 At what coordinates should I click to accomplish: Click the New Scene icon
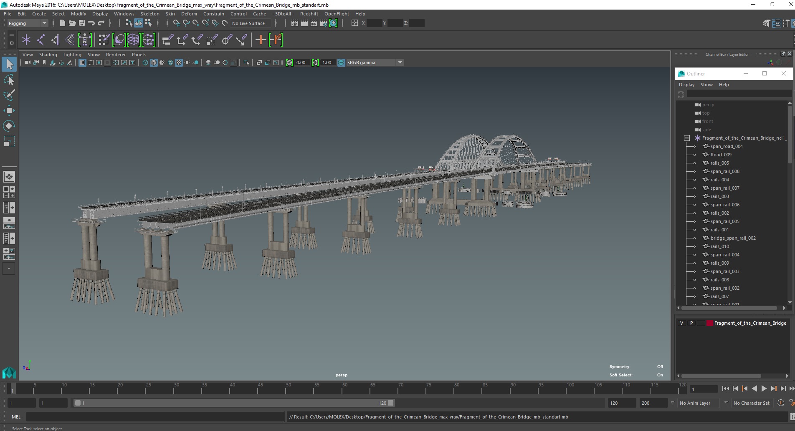click(63, 23)
